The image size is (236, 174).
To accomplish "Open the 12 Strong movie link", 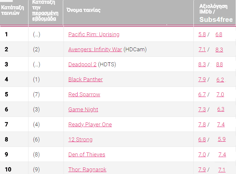I will pos(81,139).
